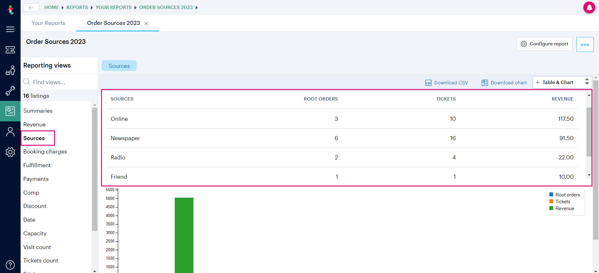The image size is (599, 273).
Task: Switch to the Your Reports tab
Action: [48, 23]
